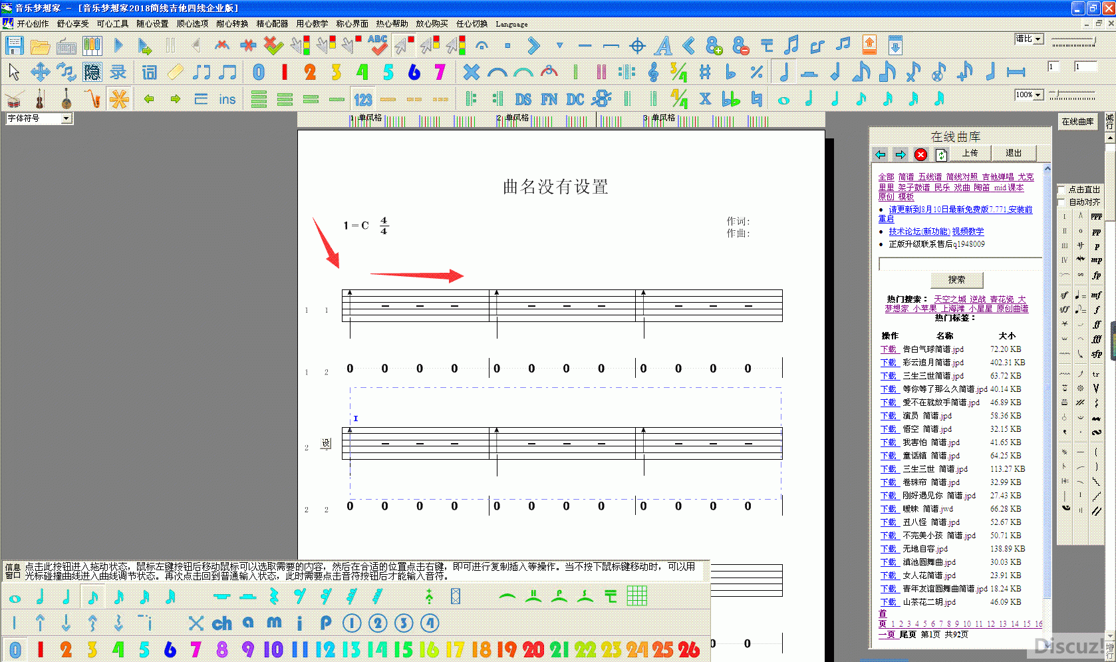Open the 100% zoom dropdown
This screenshot has height=662, width=1116.
coord(1029,94)
